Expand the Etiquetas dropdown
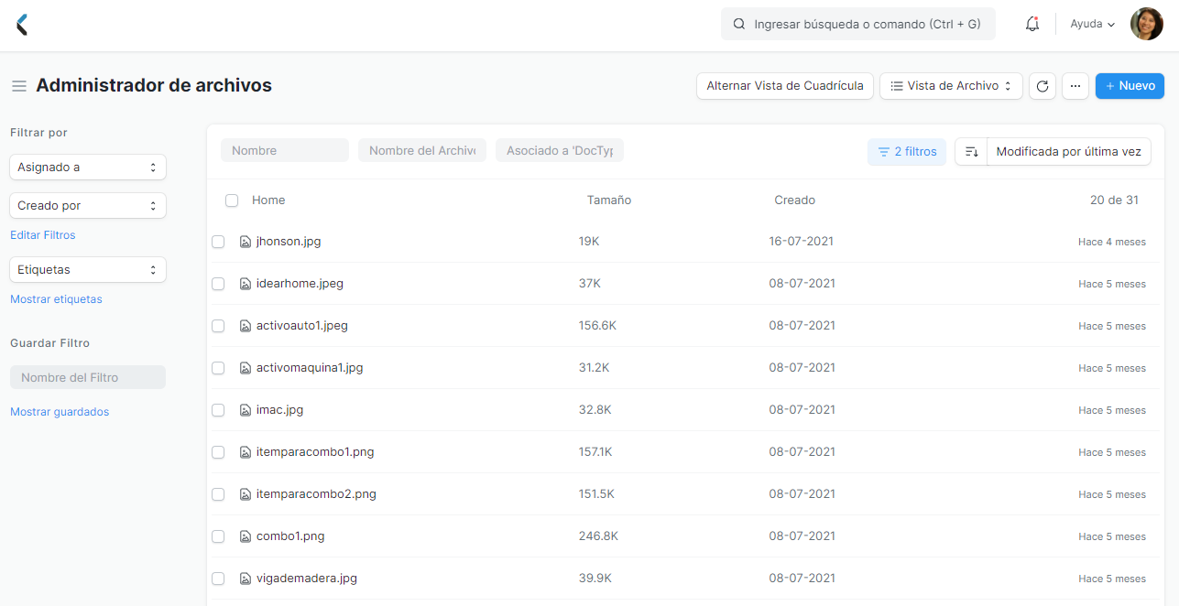Image resolution: width=1179 pixels, height=606 pixels. click(x=87, y=269)
